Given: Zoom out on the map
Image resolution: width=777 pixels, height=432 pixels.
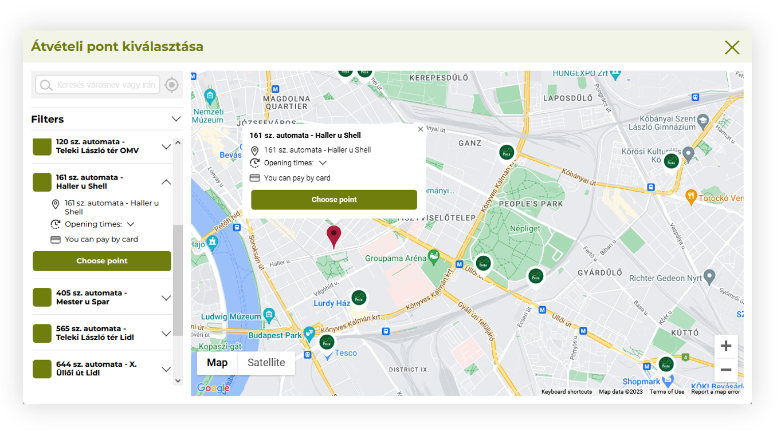Looking at the screenshot, I should pos(726,370).
